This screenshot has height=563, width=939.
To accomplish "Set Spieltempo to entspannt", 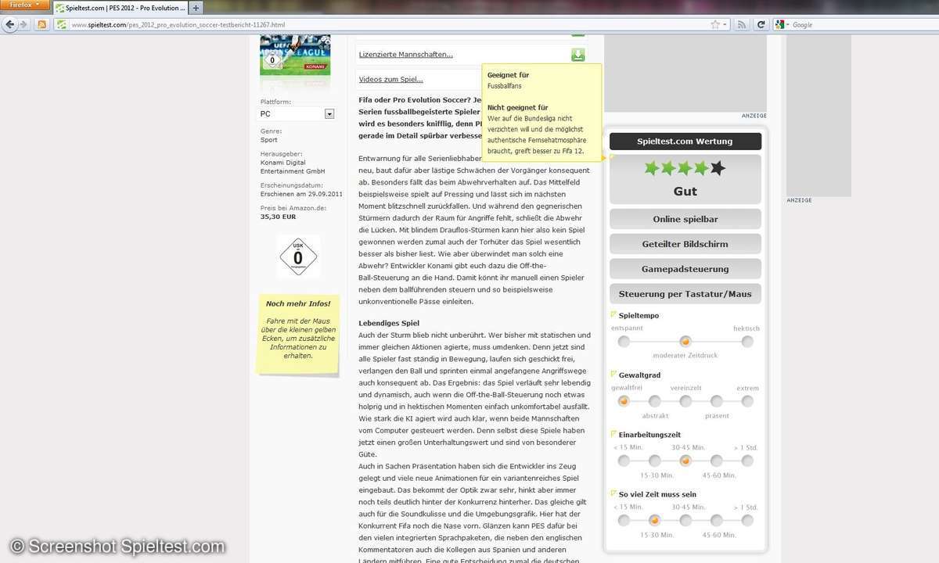I will coord(624,342).
